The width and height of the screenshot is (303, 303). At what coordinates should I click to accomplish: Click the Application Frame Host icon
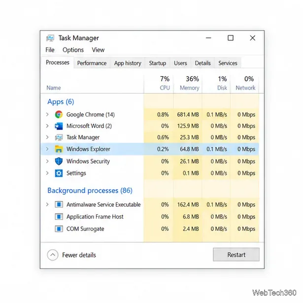[x=59, y=217]
